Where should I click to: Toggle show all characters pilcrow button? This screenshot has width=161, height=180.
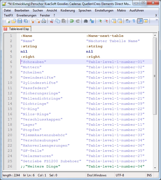click(x=134, y=21)
